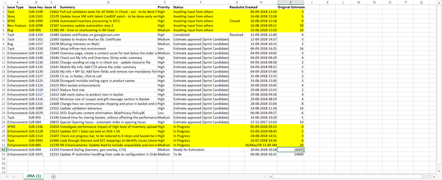Open the JIRA (1) sheet tab
Screen dimensions: 442x180
pos(34,176)
